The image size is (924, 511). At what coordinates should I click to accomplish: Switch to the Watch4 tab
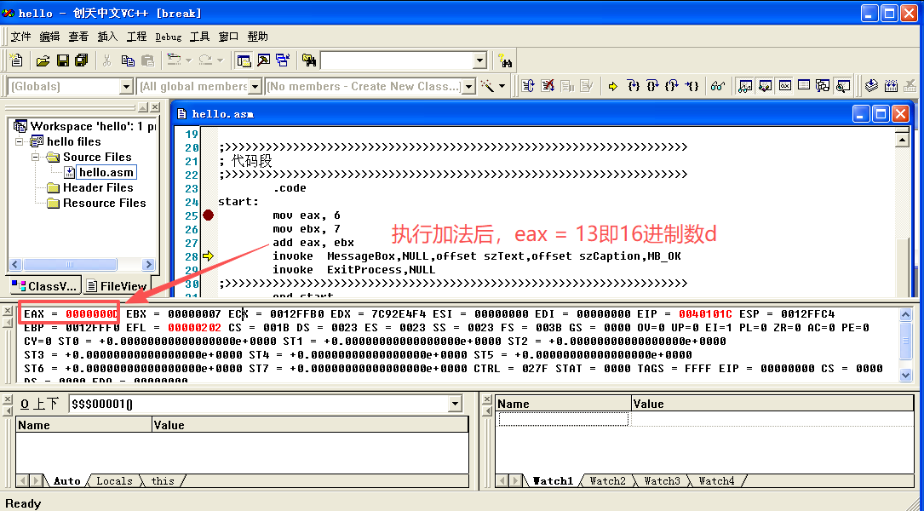tap(716, 481)
